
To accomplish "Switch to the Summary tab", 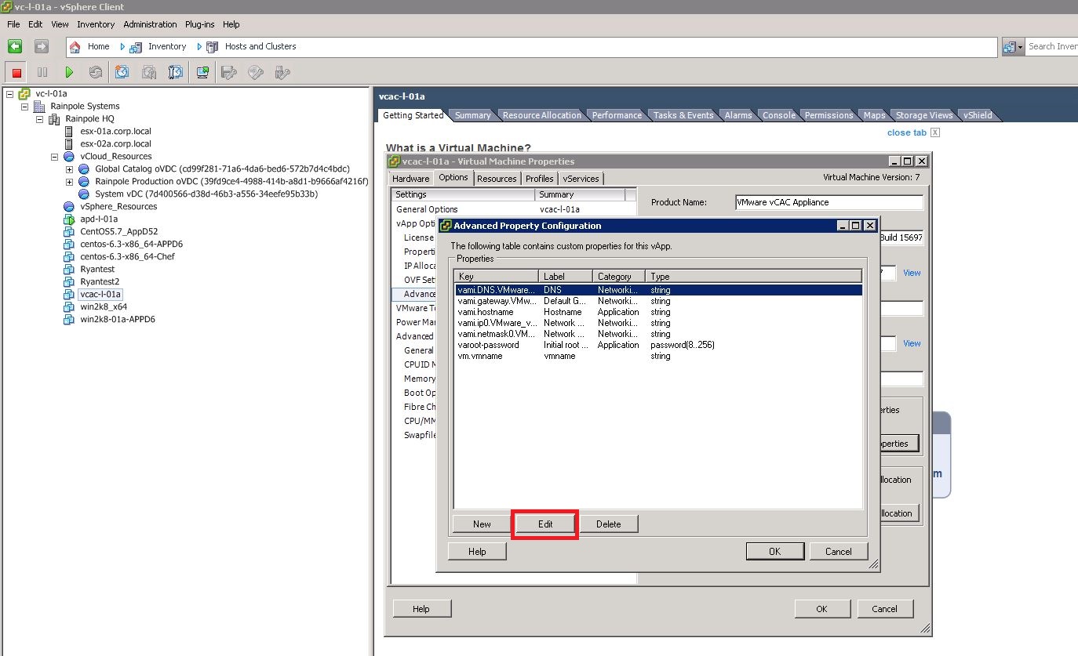I will click(472, 115).
